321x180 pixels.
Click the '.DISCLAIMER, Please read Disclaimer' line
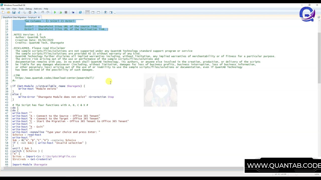[39, 48]
